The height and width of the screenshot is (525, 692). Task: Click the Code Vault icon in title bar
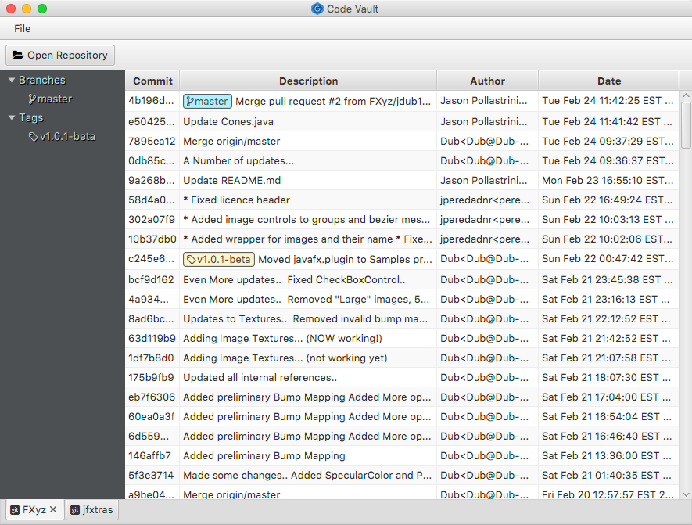click(317, 9)
